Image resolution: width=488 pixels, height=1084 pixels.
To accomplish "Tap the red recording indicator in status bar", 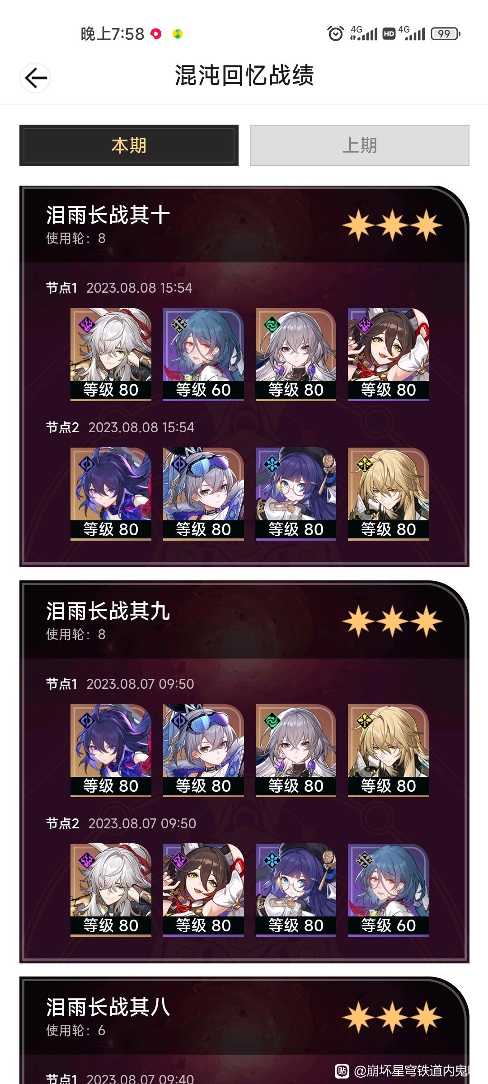I will [156, 34].
